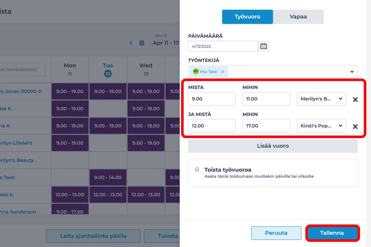371x247 pixels.
Task: Click the Päivämäärä date field 4/13/2022
Action: 223,46
